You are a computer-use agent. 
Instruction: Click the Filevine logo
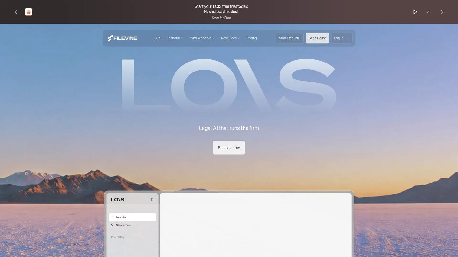click(123, 38)
